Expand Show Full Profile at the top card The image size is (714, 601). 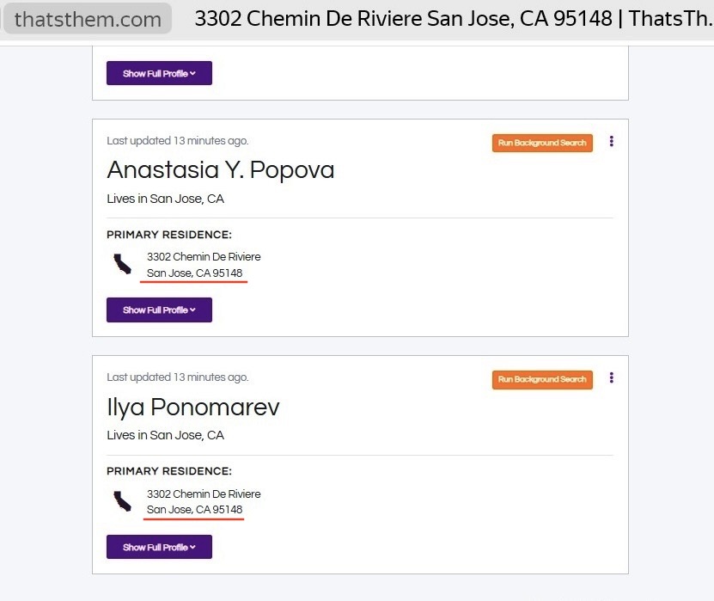(x=159, y=73)
